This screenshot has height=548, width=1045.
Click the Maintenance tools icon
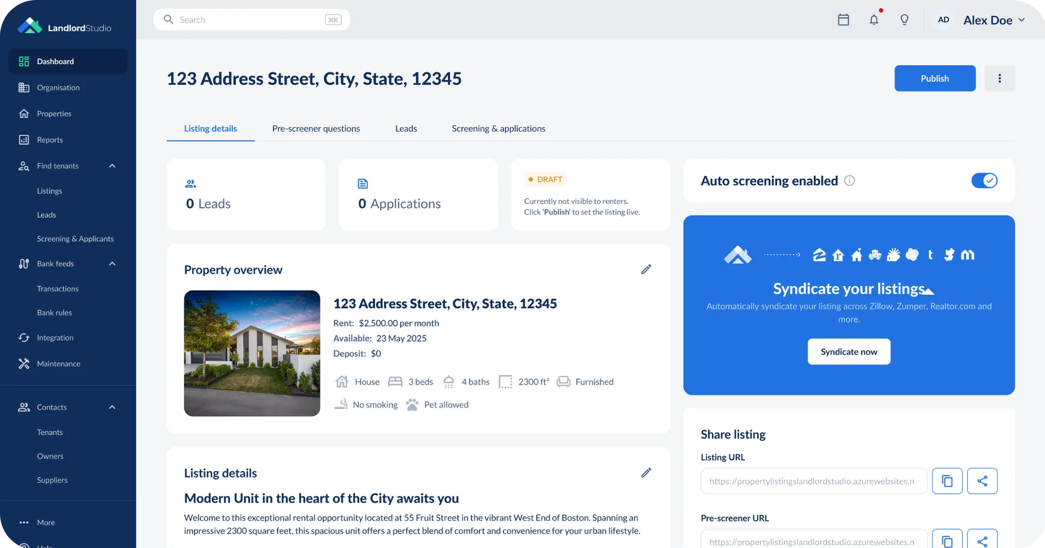click(x=23, y=364)
